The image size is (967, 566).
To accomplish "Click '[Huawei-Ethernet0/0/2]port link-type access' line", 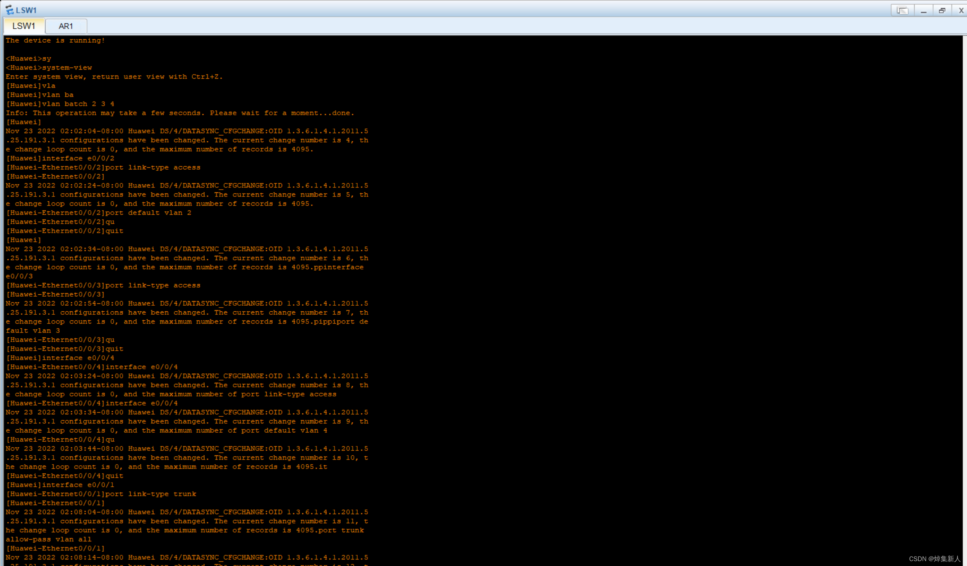I will coord(103,168).
